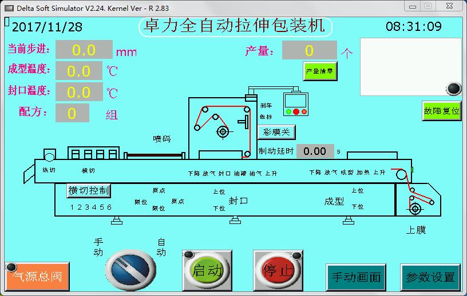The width and height of the screenshot is (467, 296).
Task: Toggle the 彩膜关 color film switch
Action: pos(276,133)
